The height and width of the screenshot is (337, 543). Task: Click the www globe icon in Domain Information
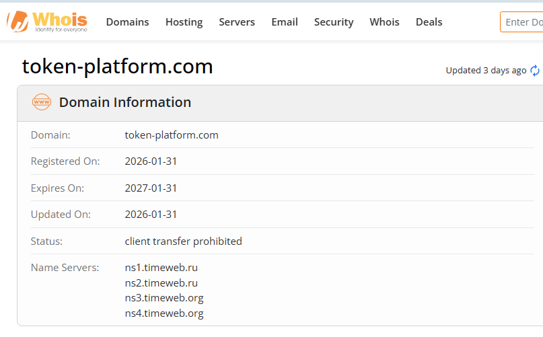point(42,102)
